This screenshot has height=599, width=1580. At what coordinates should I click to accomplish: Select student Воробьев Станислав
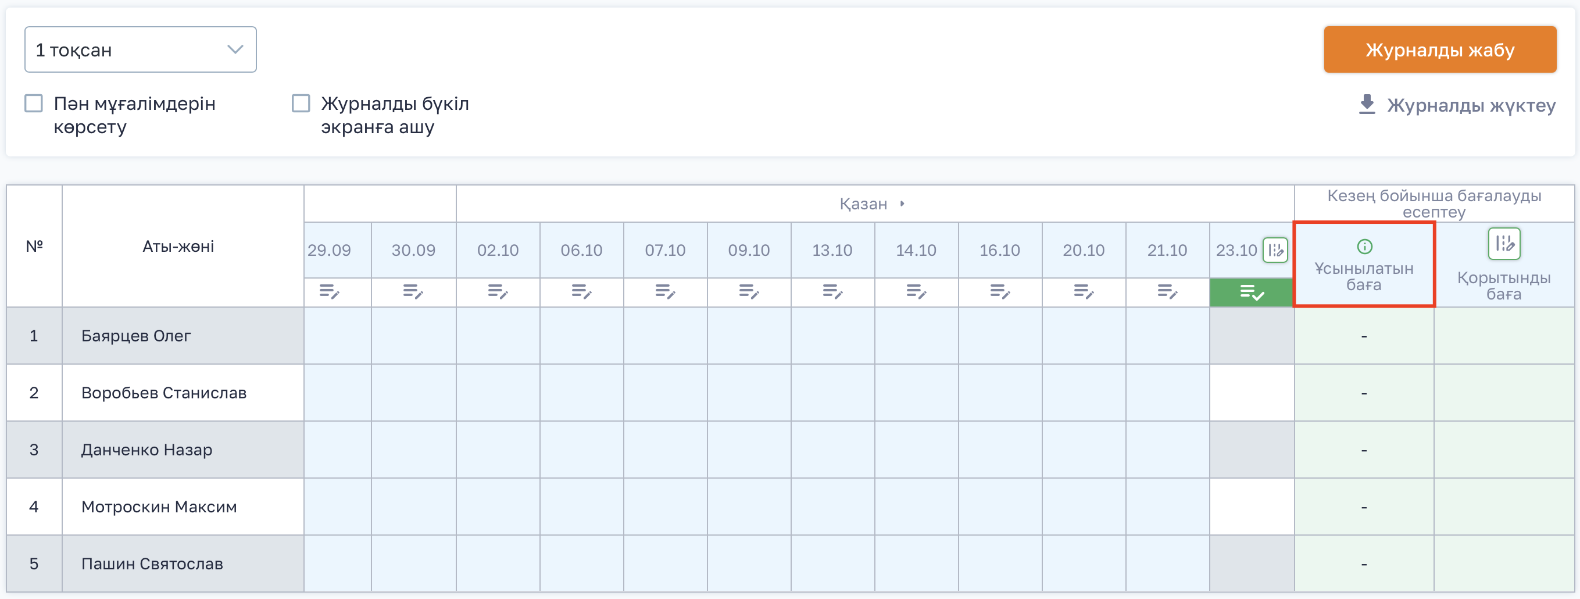(164, 393)
